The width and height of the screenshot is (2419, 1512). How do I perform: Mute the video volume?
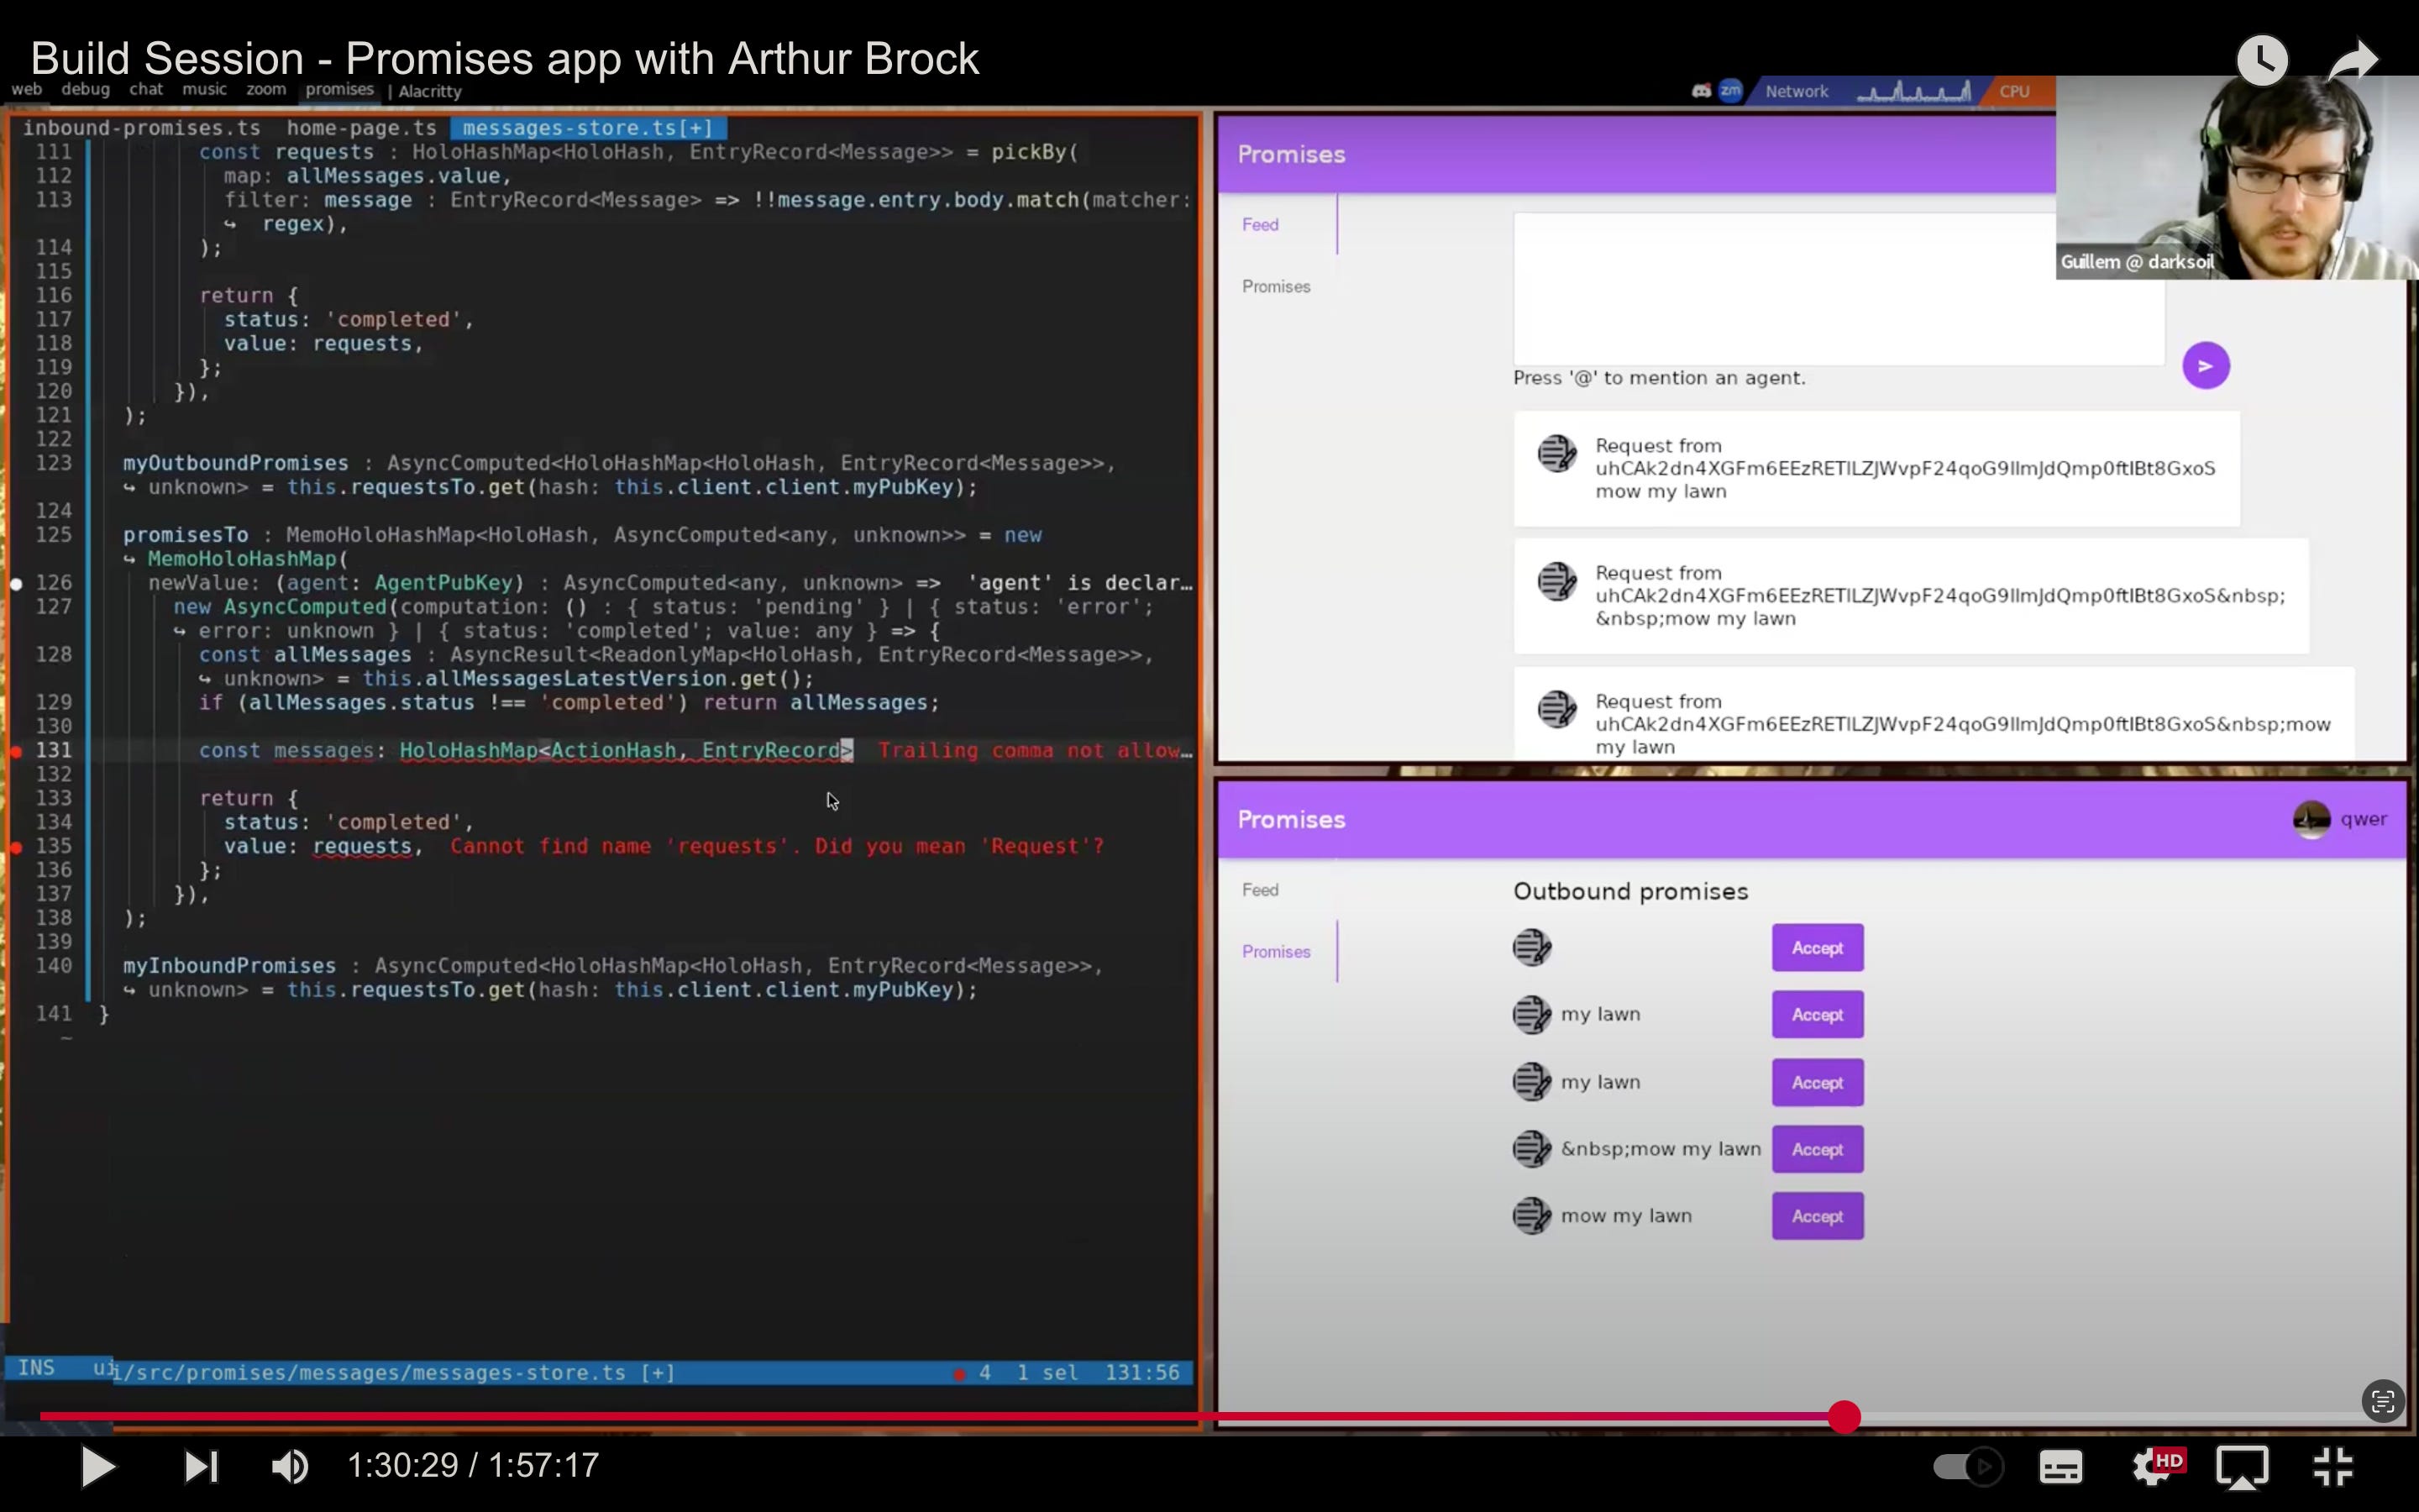pos(290,1466)
